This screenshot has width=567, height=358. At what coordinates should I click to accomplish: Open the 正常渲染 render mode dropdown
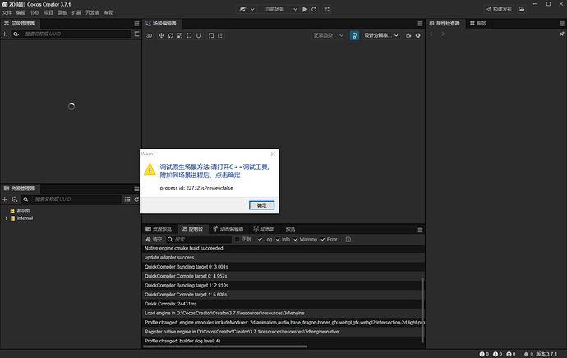[329, 35]
